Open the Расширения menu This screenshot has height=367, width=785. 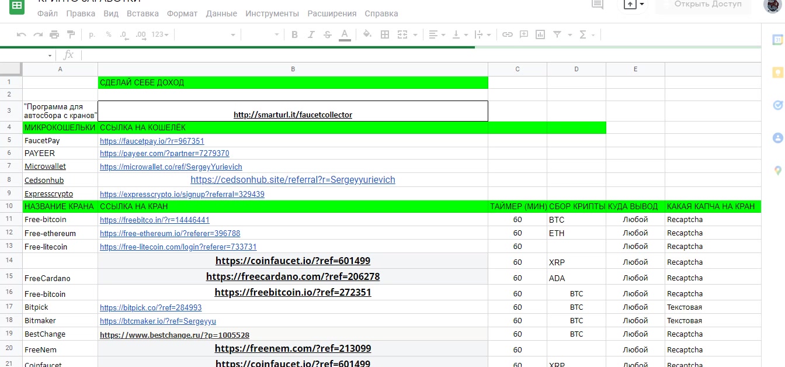tap(332, 13)
